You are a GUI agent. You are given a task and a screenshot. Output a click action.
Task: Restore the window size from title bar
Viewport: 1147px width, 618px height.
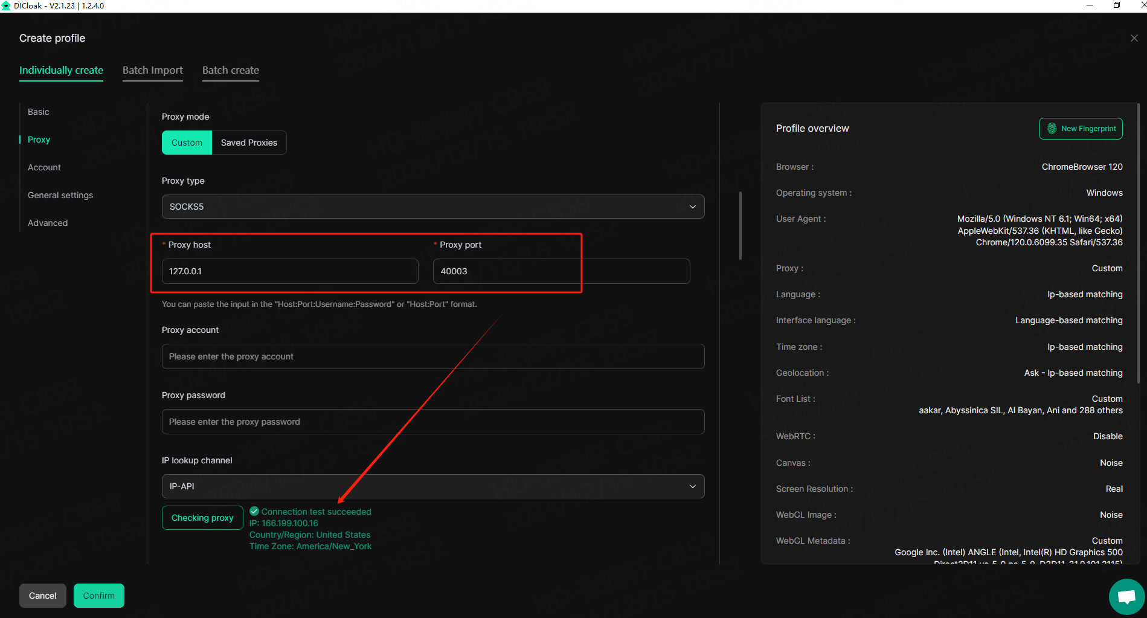click(1117, 5)
